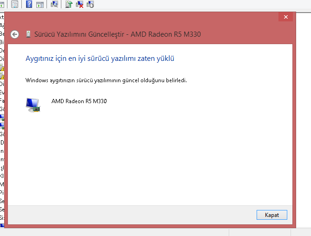Click the Kapat button
Screen dimensions: 311x236
pos(272,215)
